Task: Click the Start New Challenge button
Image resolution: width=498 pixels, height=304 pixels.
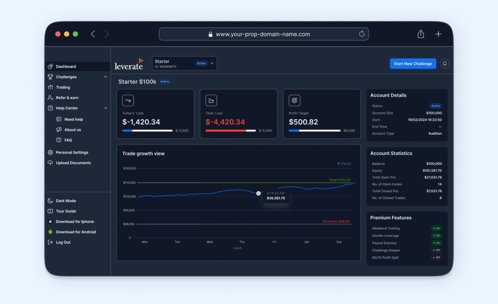Action: 413,63
